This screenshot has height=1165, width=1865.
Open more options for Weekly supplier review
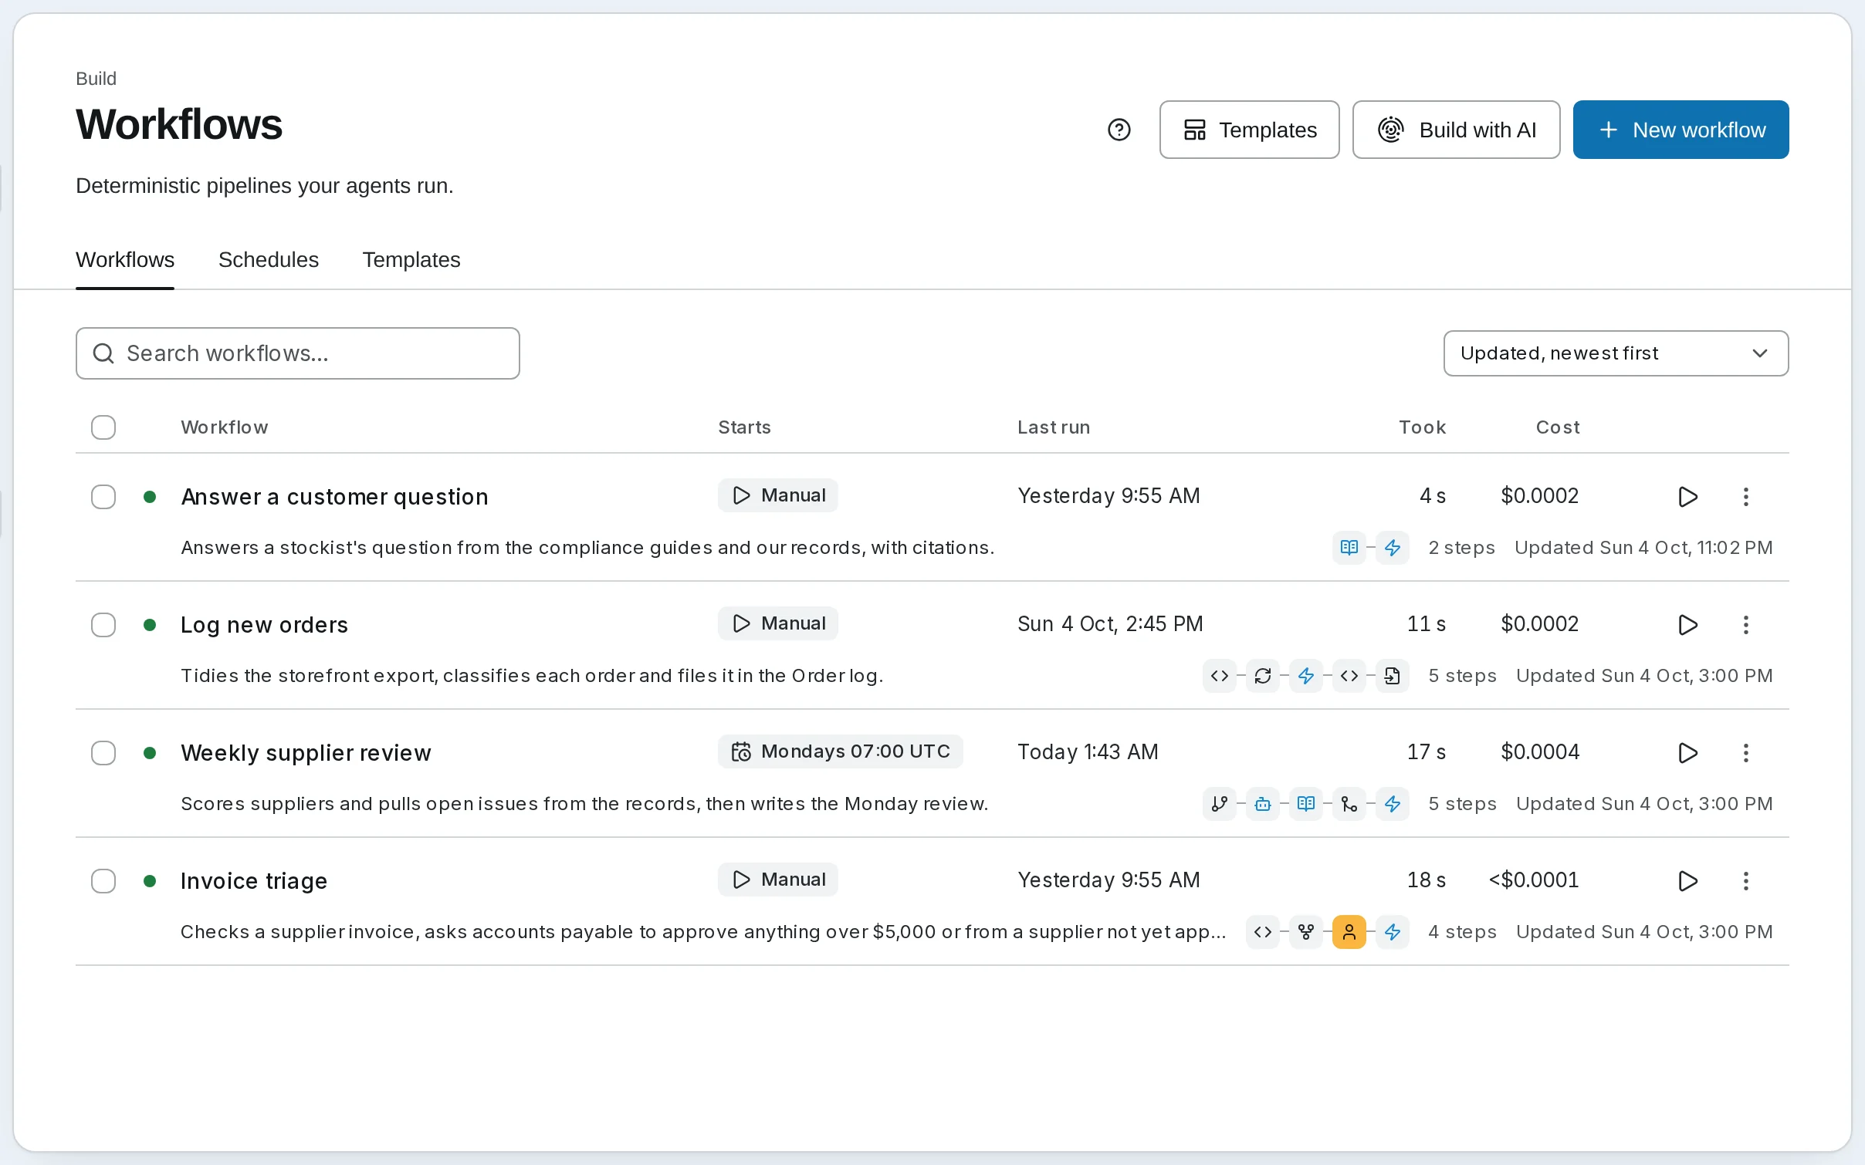[1745, 753]
